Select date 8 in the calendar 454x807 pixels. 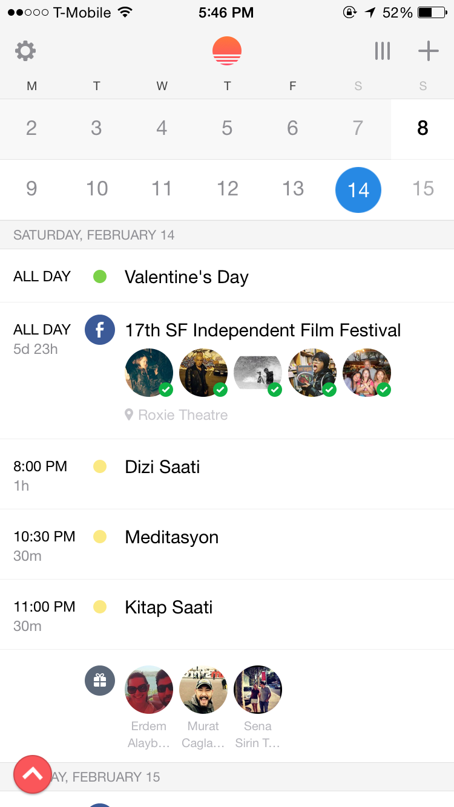(423, 128)
